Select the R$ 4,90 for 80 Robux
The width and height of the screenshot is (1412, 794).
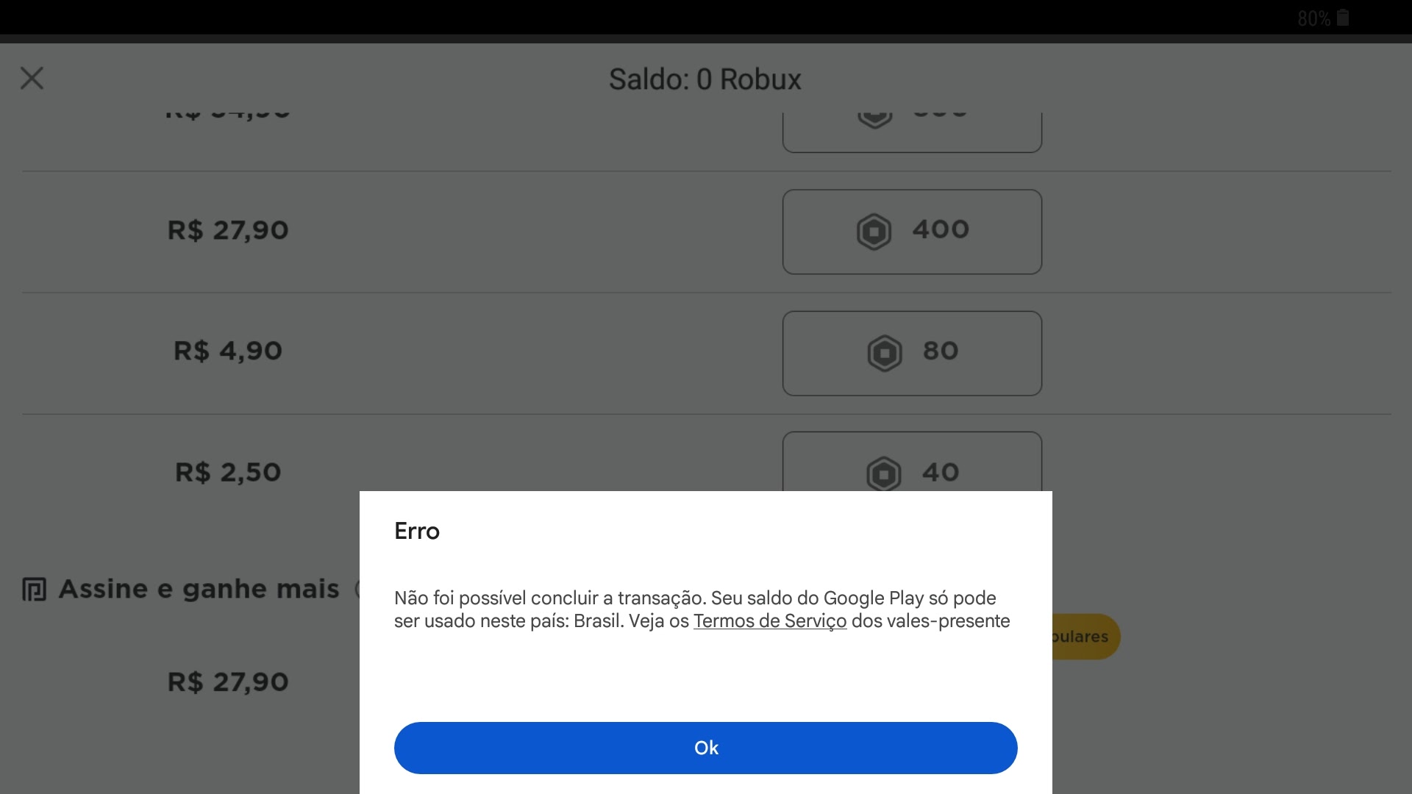[912, 352]
